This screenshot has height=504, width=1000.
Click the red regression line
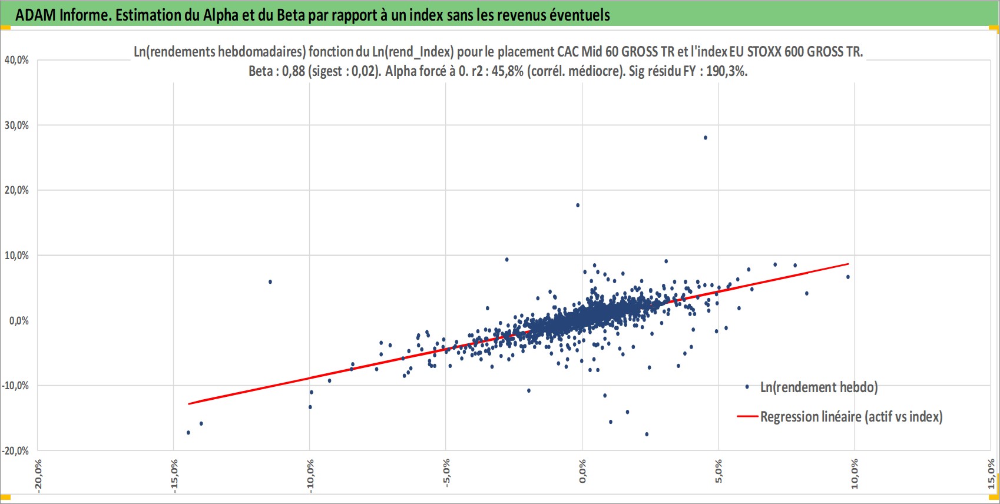click(518, 333)
